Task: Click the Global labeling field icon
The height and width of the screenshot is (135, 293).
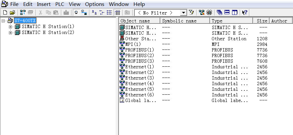Action: point(122,100)
